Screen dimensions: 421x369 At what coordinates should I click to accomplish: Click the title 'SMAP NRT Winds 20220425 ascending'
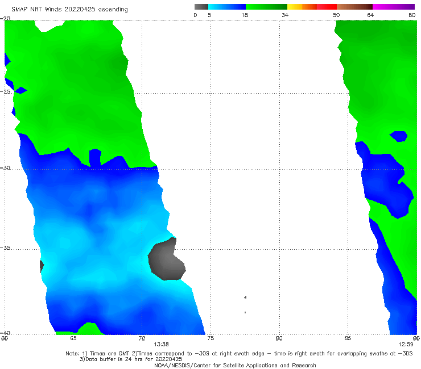point(69,9)
